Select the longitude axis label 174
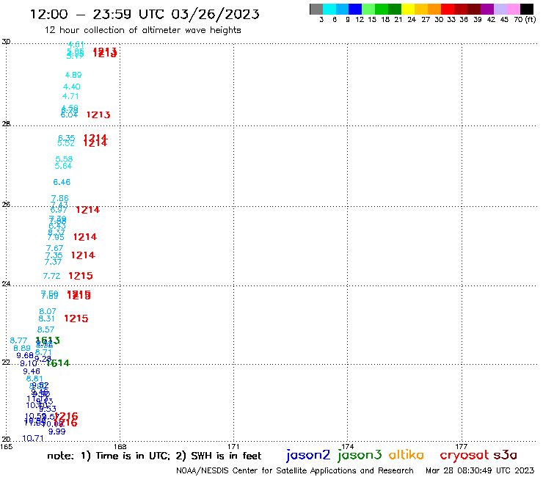This screenshot has height=477, width=543. tap(348, 446)
